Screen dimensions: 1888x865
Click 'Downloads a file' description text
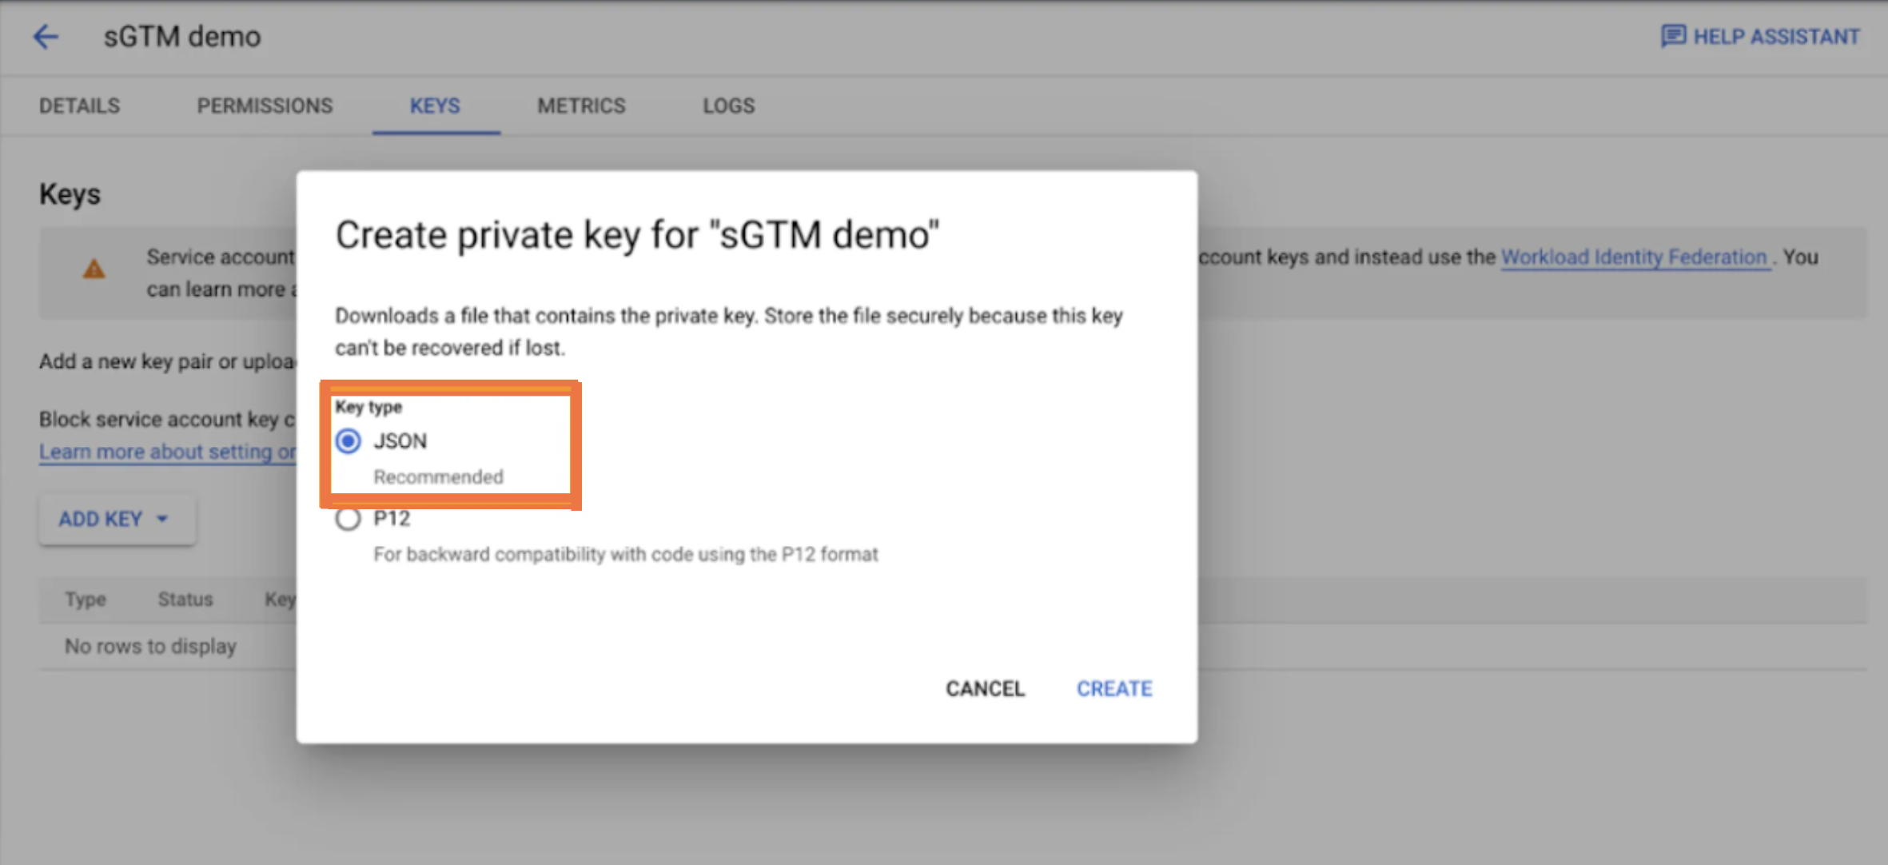click(x=729, y=332)
